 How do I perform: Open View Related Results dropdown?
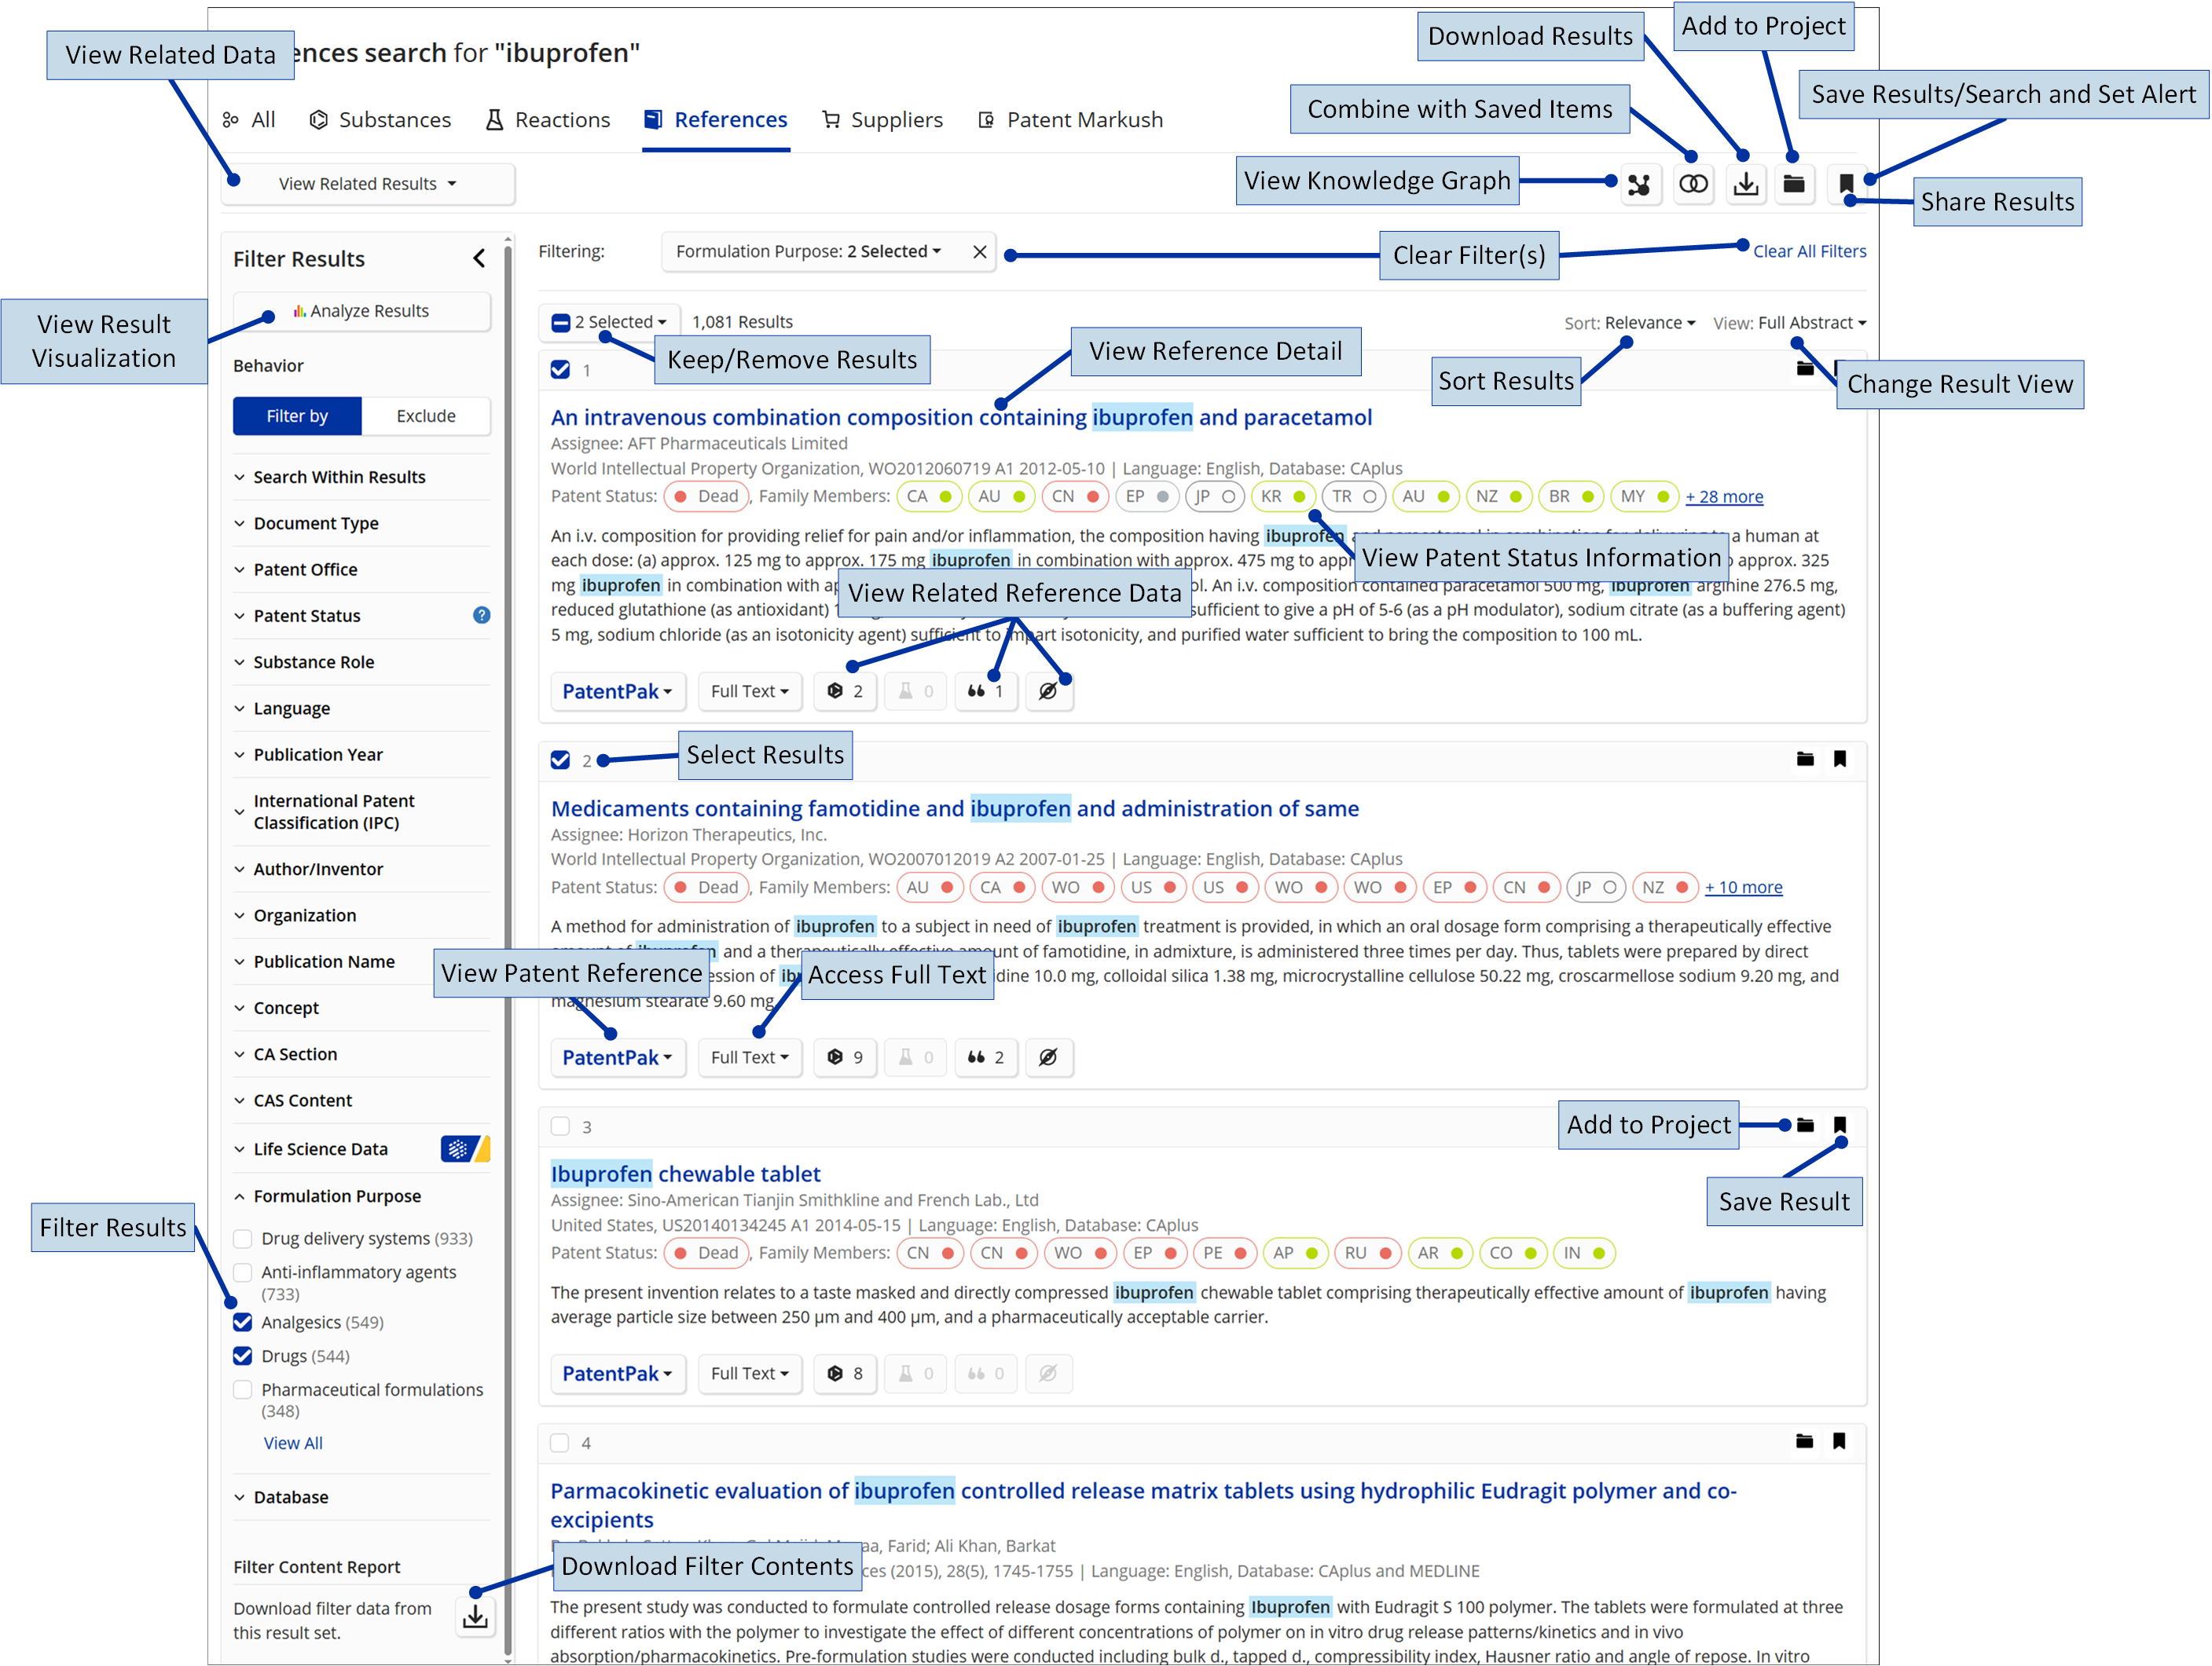367,184
